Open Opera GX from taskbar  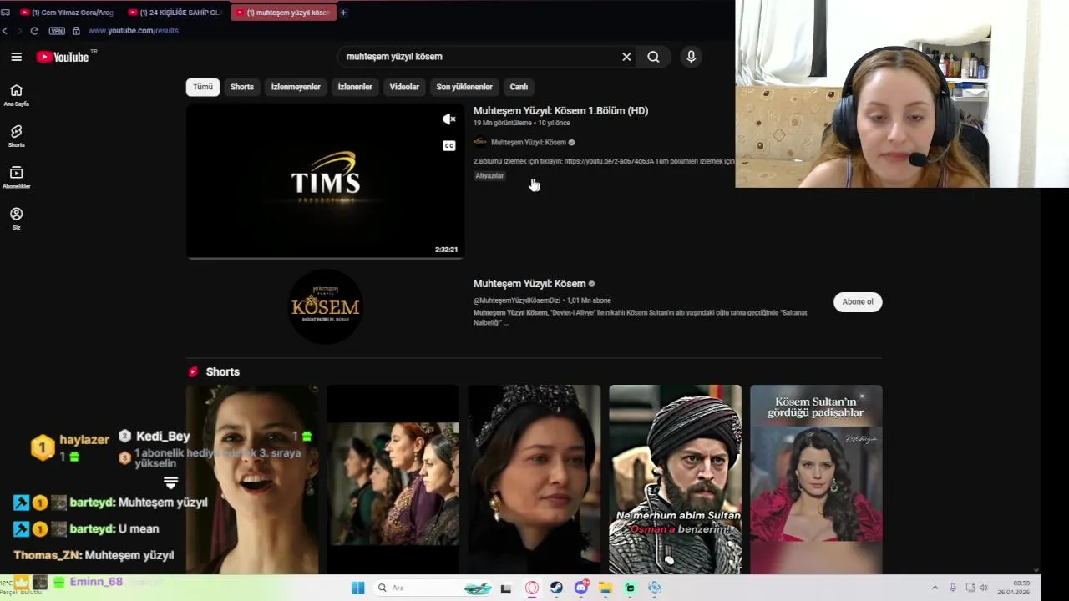tap(532, 588)
